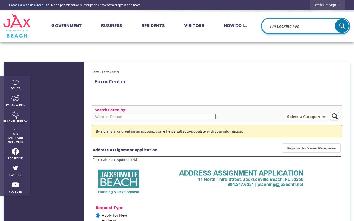This screenshot has height=221, width=354.
Task: Open the Business menu
Action: [x=111, y=26]
